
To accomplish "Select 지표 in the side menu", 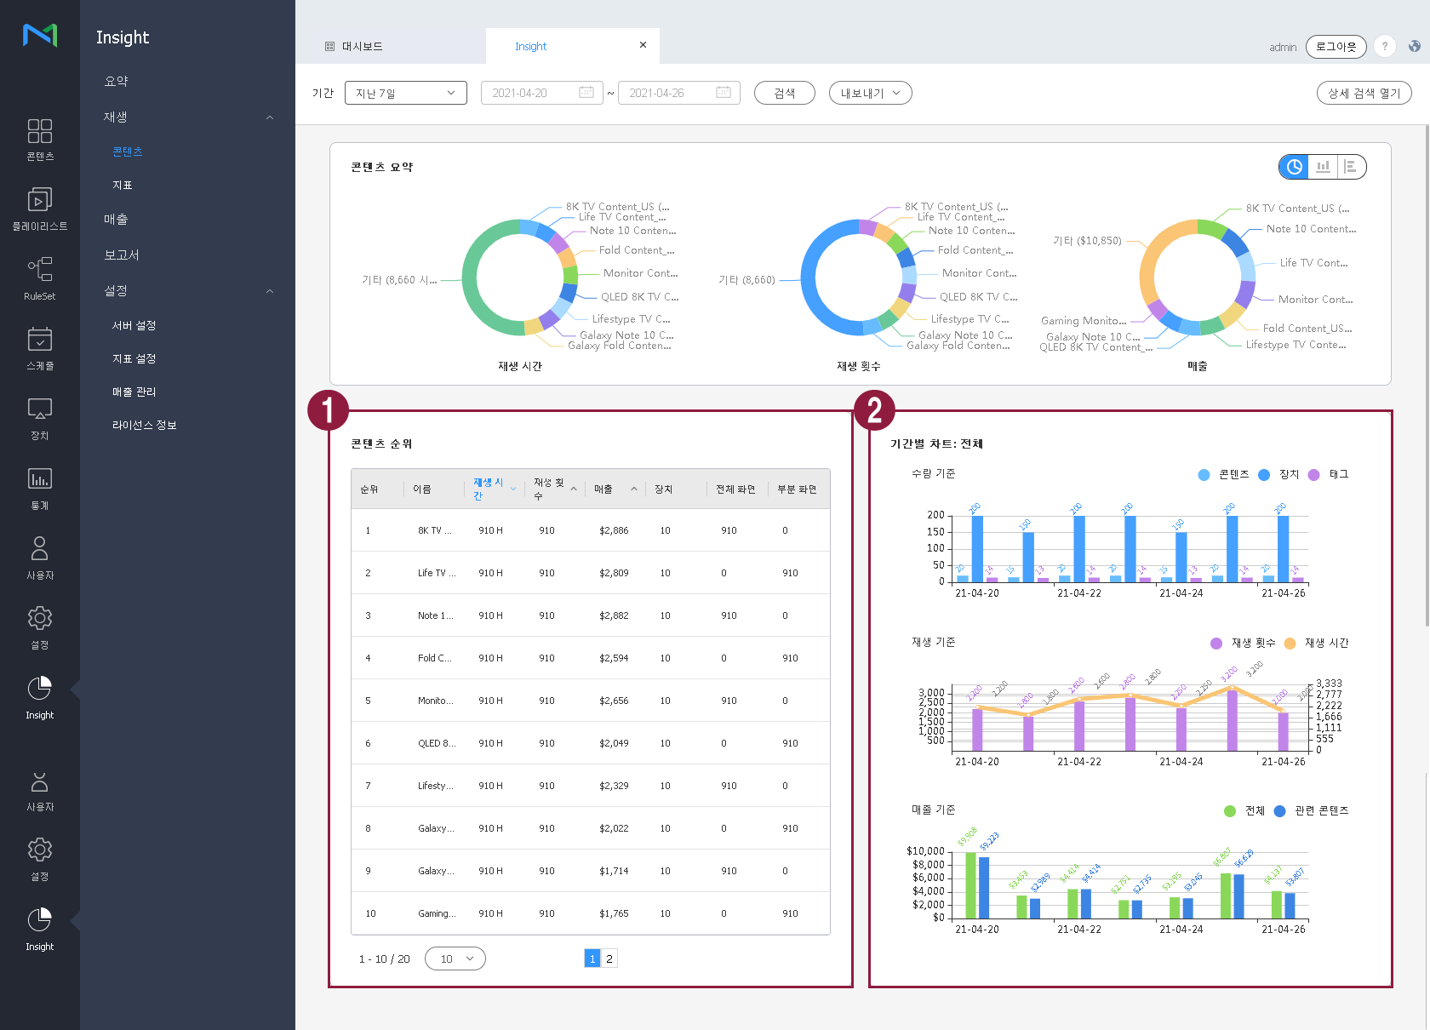I will point(123,186).
